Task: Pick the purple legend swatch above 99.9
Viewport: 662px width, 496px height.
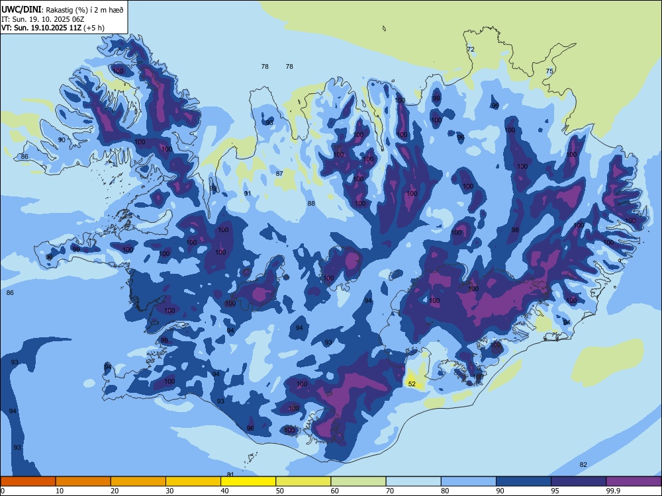Action: point(634,481)
